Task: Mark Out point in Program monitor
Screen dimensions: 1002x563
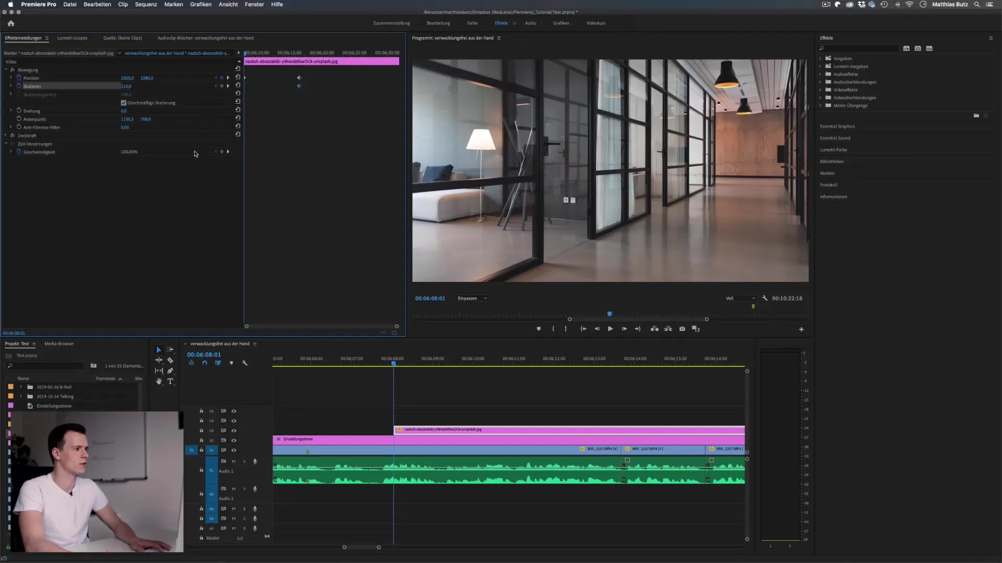Action: (x=566, y=329)
